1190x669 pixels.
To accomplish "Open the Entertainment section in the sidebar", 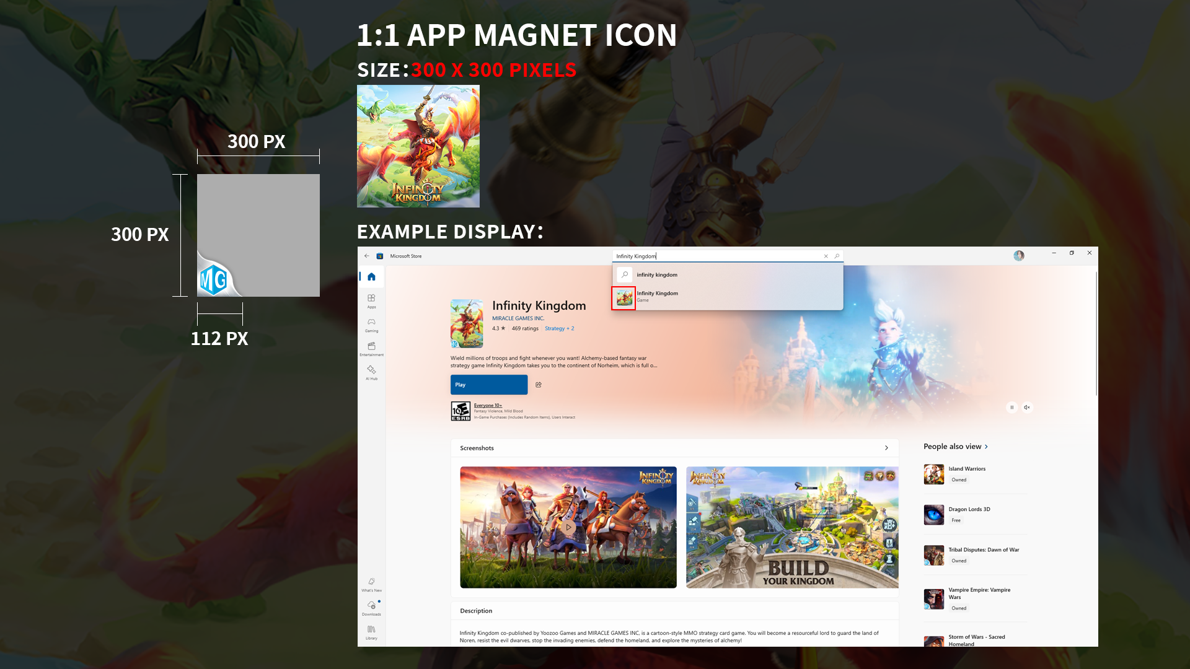I will [x=371, y=349].
